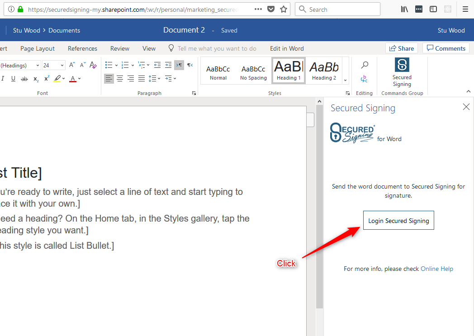Choose Edit in Word

(x=287, y=48)
